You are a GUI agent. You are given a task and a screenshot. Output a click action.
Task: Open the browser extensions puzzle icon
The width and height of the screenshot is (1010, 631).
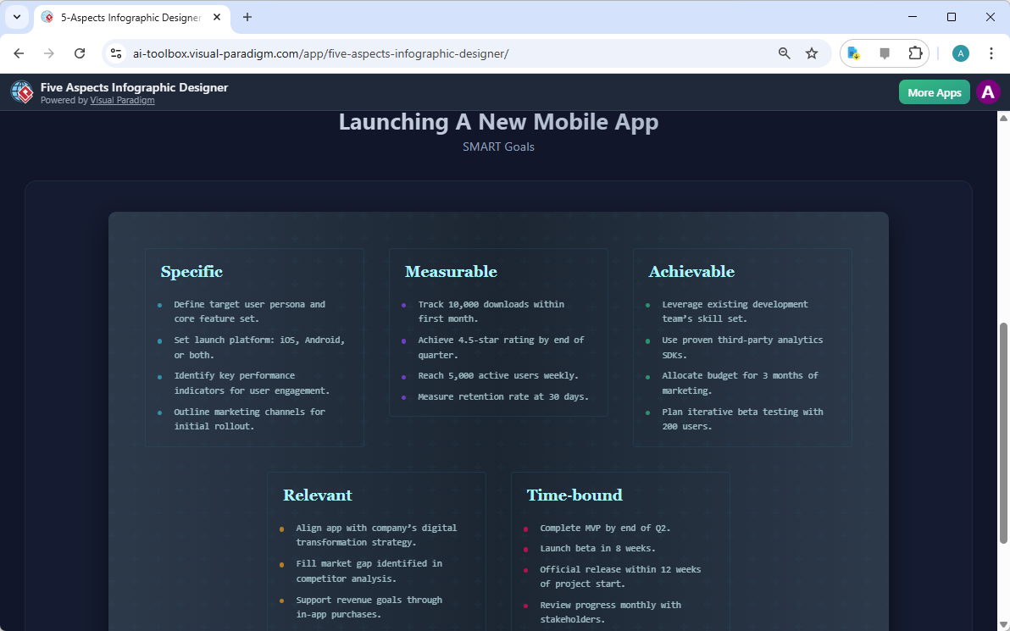pos(915,53)
